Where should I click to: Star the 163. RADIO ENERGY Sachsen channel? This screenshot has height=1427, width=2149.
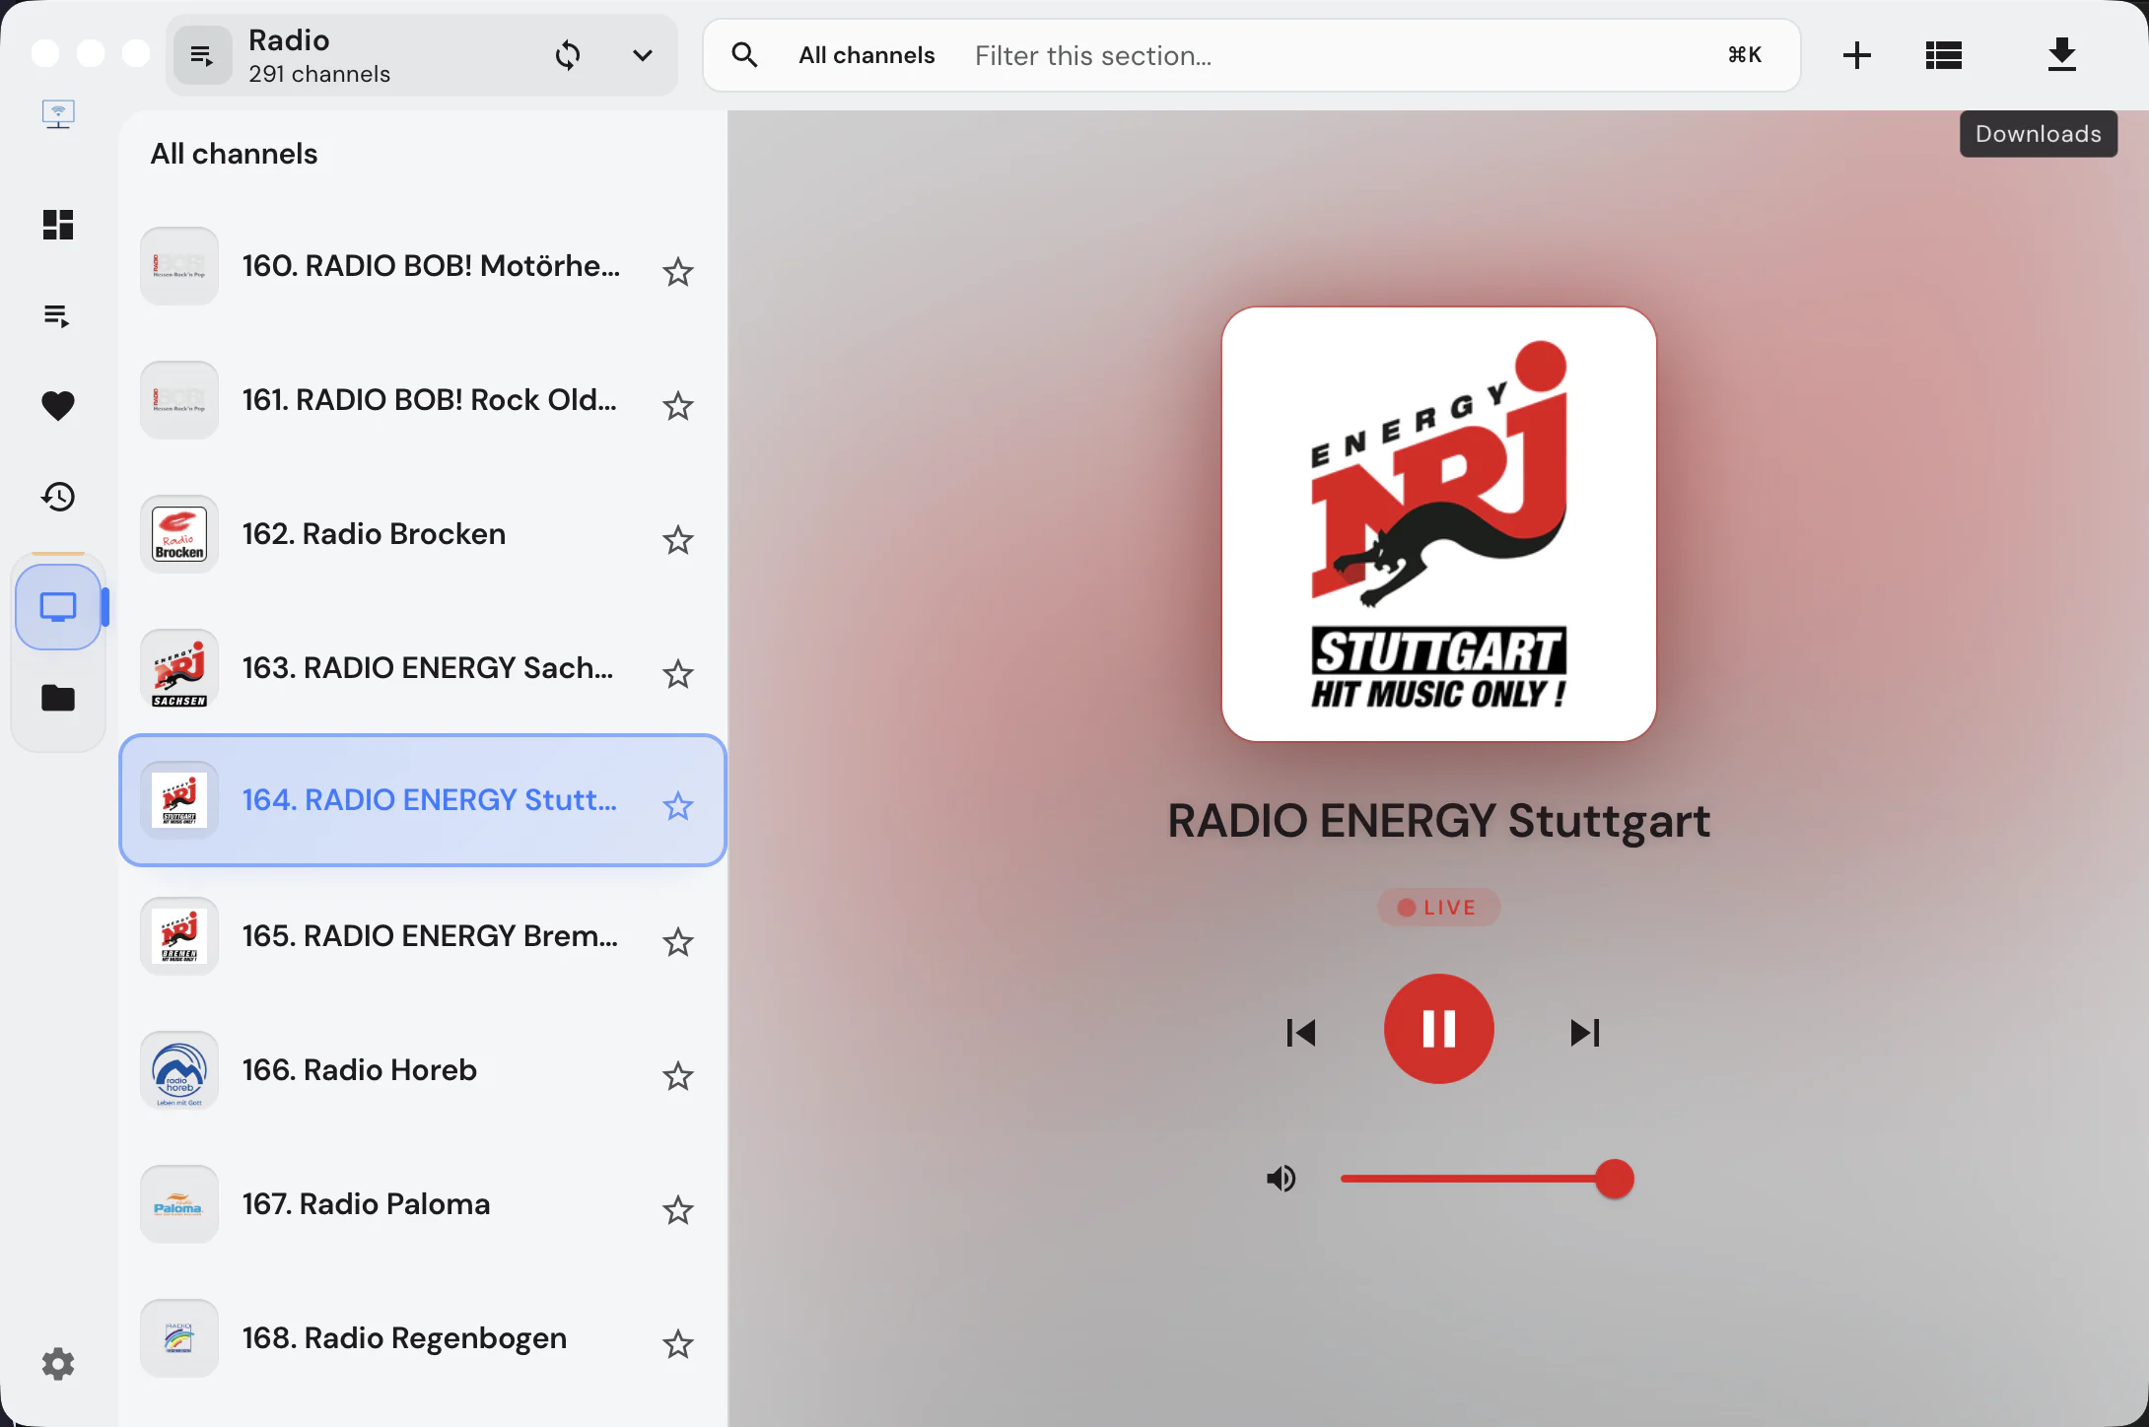677,674
